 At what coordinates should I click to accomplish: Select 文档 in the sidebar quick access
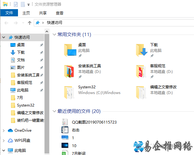pos(21,60)
